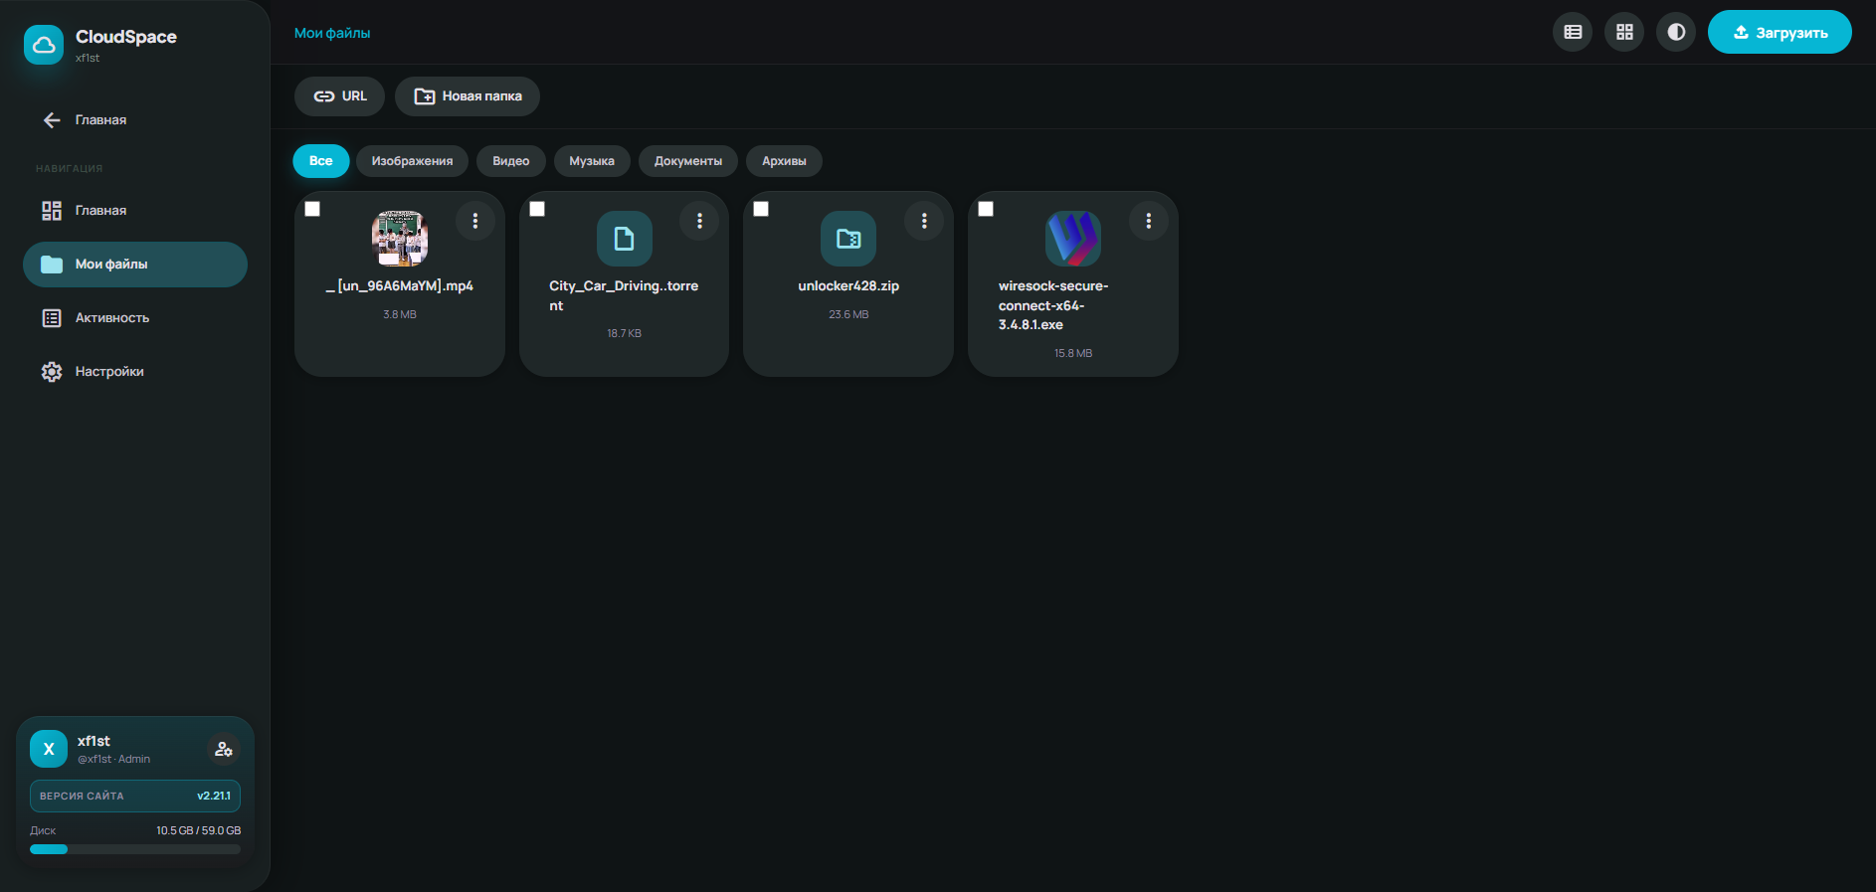Click the ВЕРСИЯ САЙТА v2.21.1 badge
This screenshot has width=1876, height=892.
tap(135, 796)
